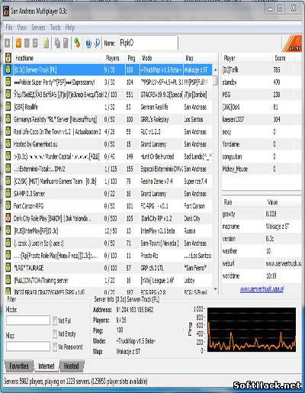Click the lock icon beside Polskie Super Party
The image size is (305, 393).
tap(8, 82)
